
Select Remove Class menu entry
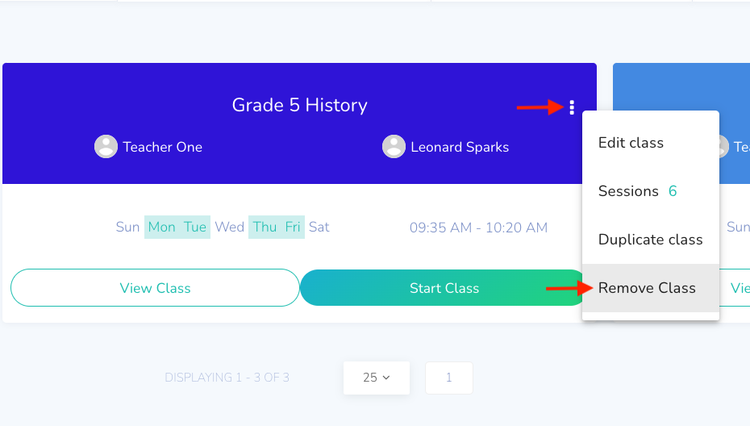click(x=651, y=288)
